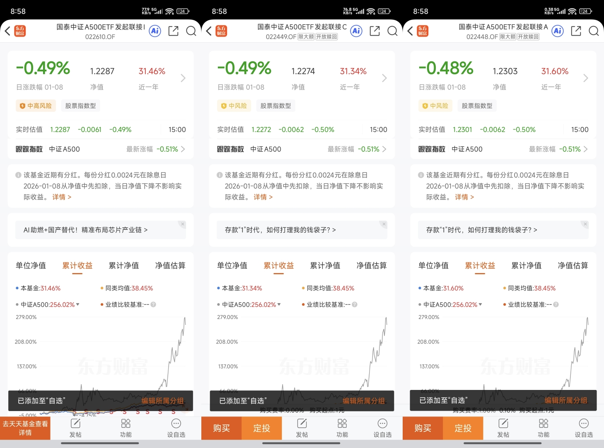Switch to 累计净值 tab on 022610.OF page
The height and width of the screenshot is (448, 604).
(x=124, y=265)
